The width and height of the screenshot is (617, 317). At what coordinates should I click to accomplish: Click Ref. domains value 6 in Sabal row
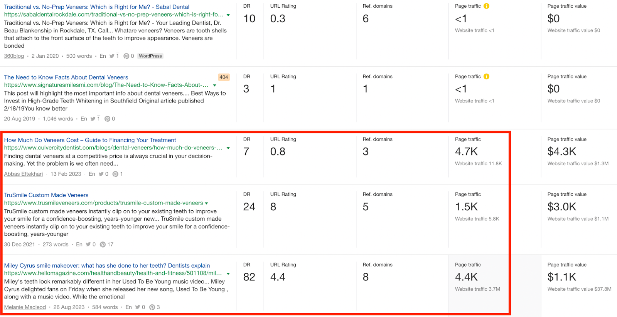point(366,18)
